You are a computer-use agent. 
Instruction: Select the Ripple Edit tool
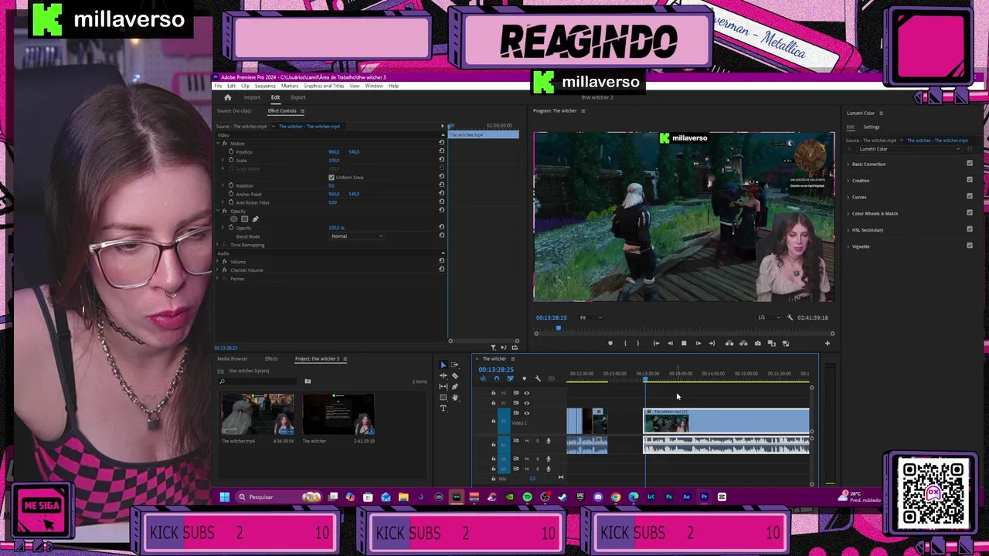pos(444,375)
